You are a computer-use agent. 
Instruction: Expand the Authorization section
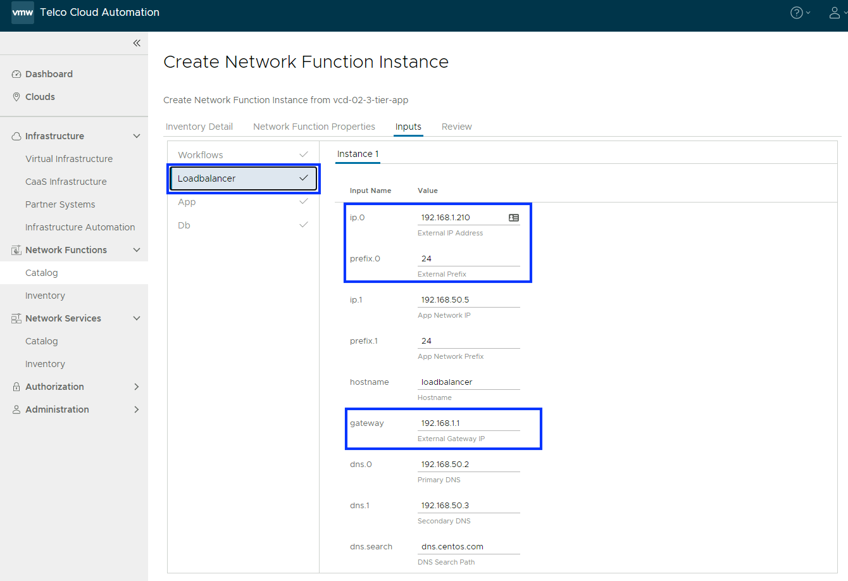click(x=137, y=387)
